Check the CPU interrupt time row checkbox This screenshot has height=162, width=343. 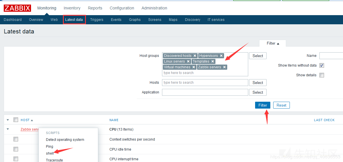coord(16,159)
